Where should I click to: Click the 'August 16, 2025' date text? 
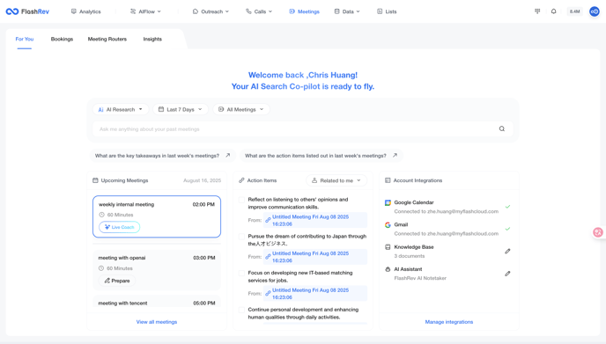pos(202,180)
